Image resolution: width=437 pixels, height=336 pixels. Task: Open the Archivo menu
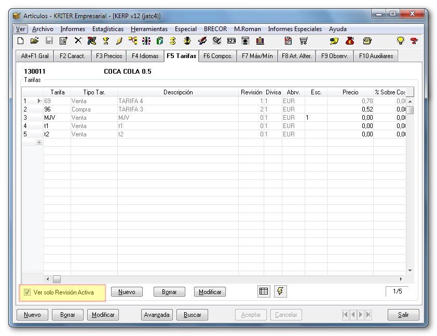tap(43, 29)
